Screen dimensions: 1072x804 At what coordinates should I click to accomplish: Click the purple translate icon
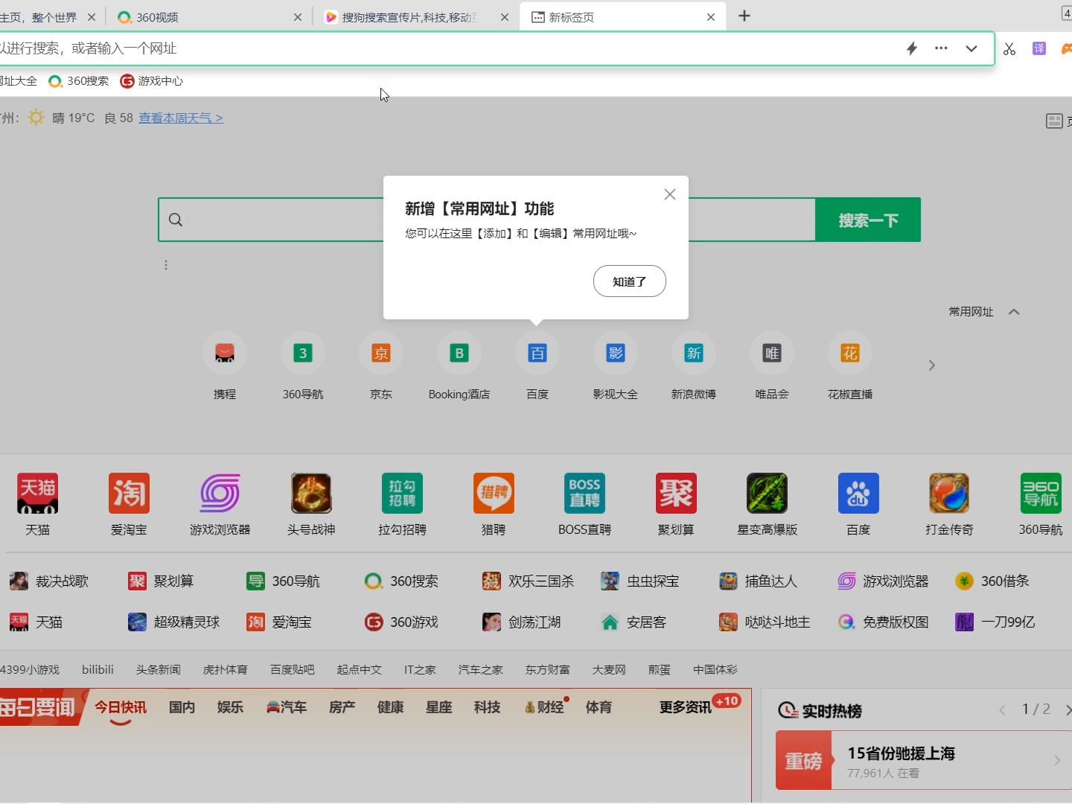click(1039, 48)
